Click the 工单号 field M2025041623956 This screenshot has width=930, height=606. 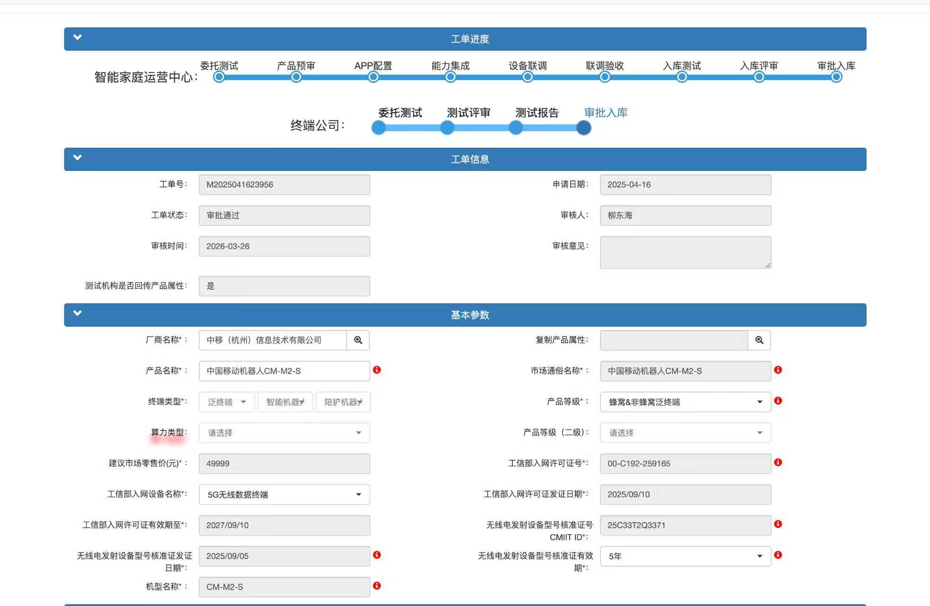click(x=285, y=185)
